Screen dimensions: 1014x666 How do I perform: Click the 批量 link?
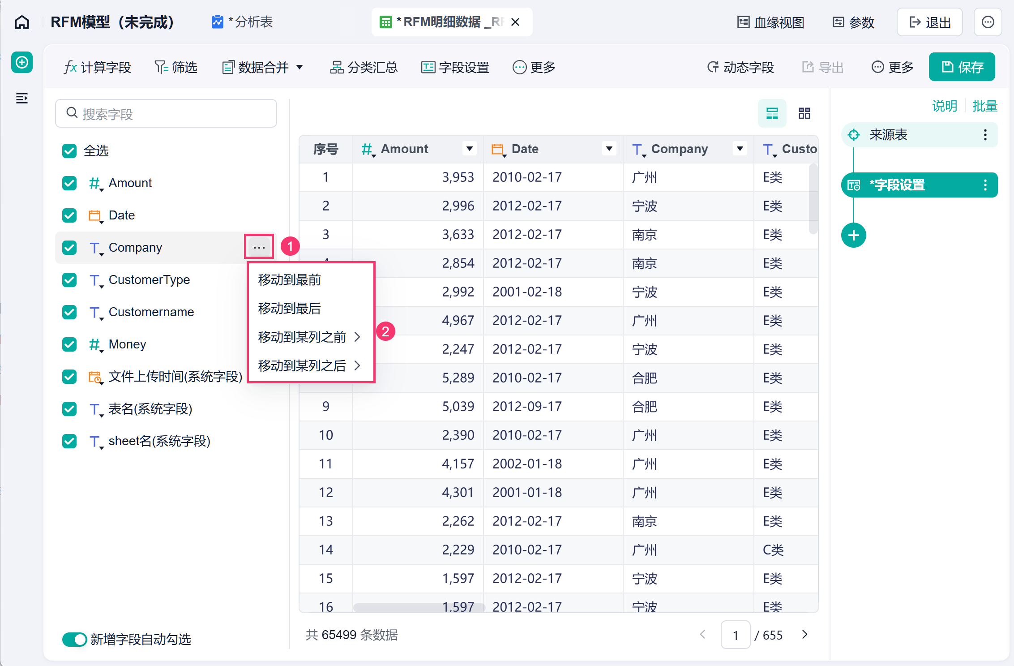pos(984,106)
